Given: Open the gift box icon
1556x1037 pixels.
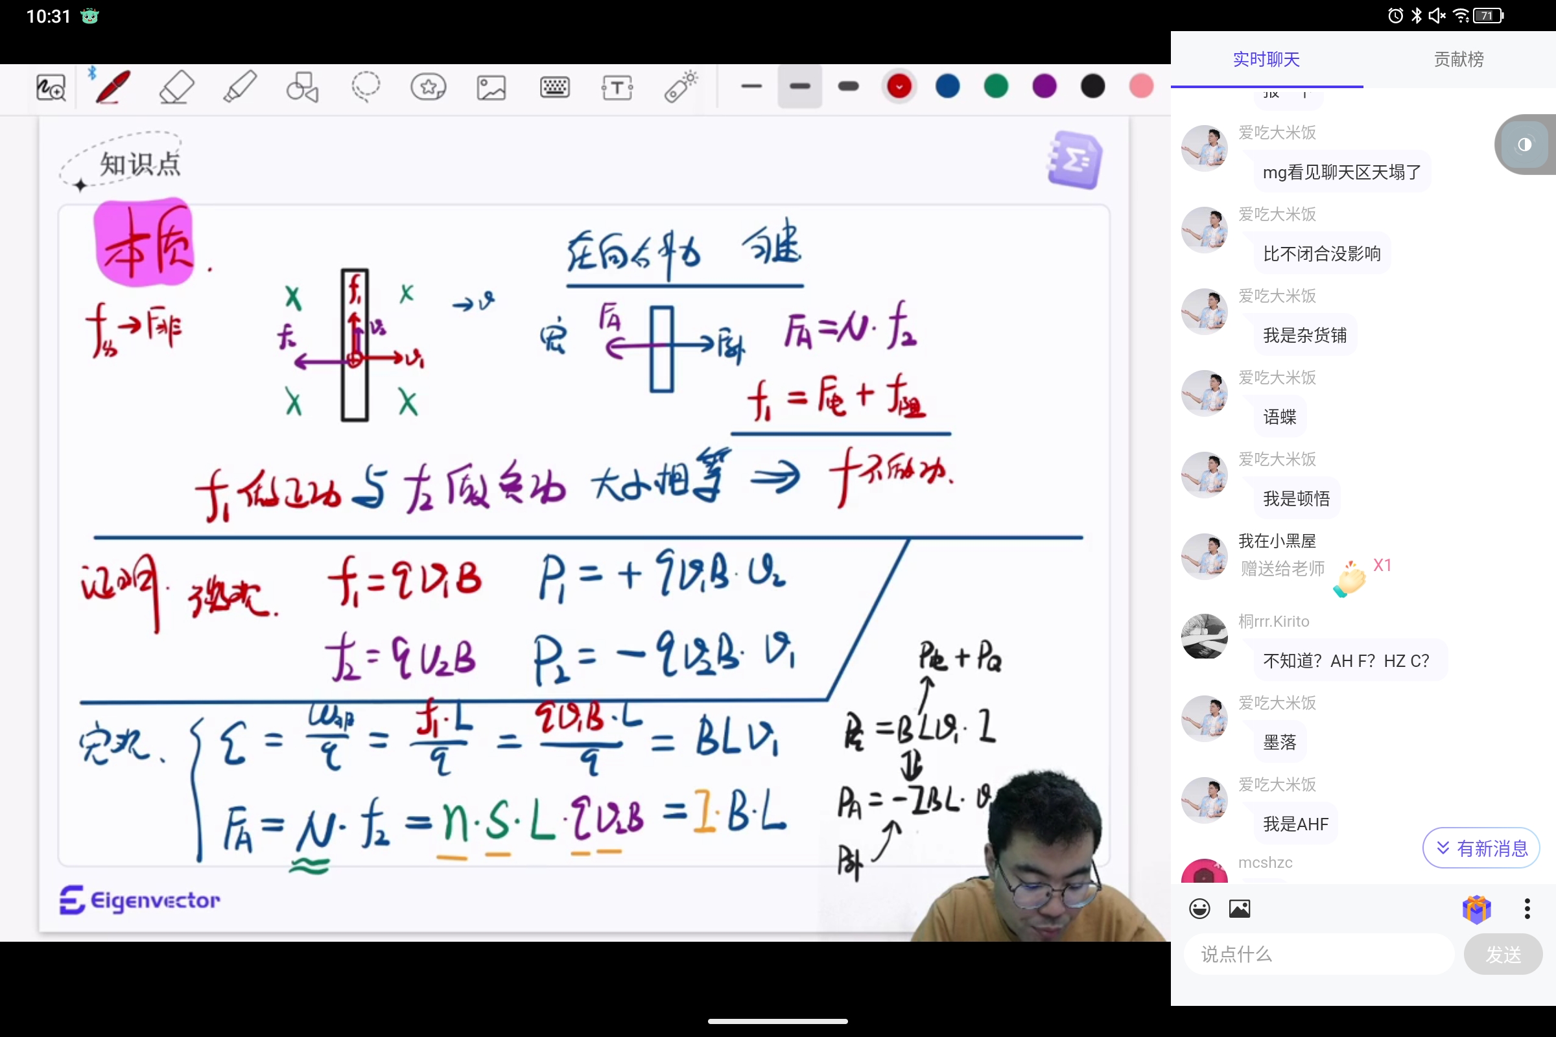Looking at the screenshot, I should tap(1477, 909).
